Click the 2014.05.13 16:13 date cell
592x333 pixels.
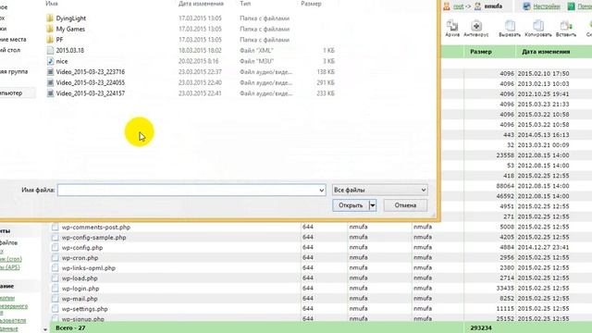pos(543,135)
